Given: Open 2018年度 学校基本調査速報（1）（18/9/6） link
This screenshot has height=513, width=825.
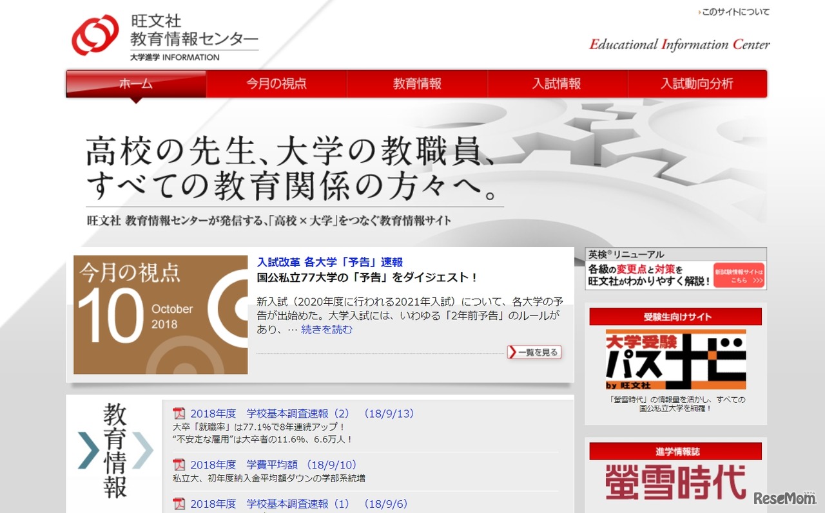Looking at the screenshot, I should pos(299,504).
